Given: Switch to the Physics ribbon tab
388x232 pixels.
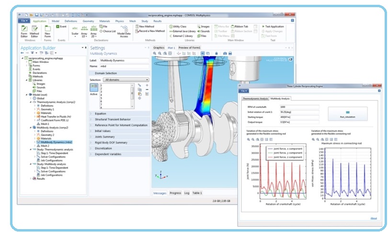Looking at the screenshot, I should pyautogui.click(x=120, y=21).
